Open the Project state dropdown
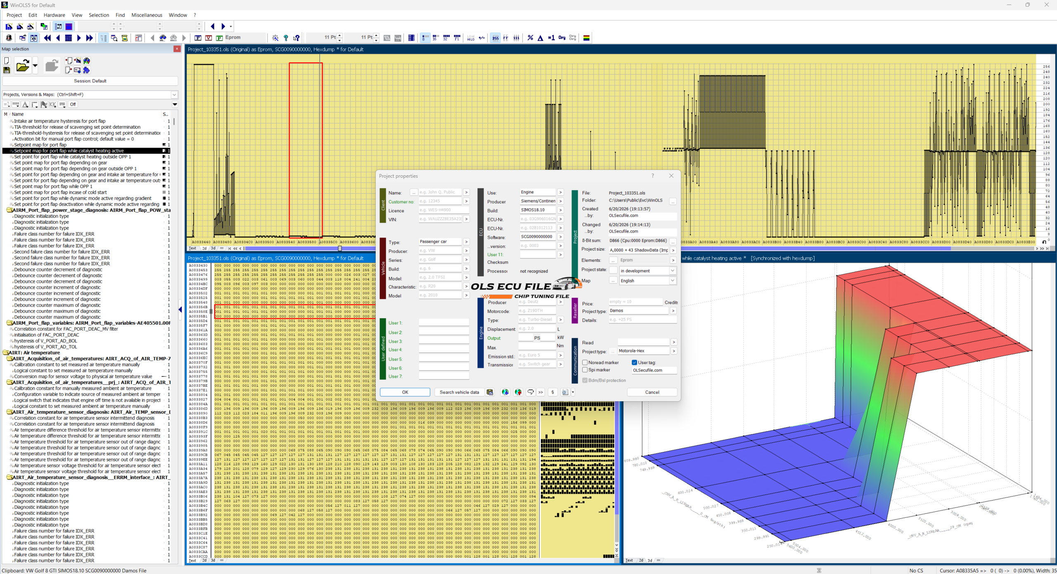This screenshot has width=1057, height=574. pyautogui.click(x=673, y=271)
